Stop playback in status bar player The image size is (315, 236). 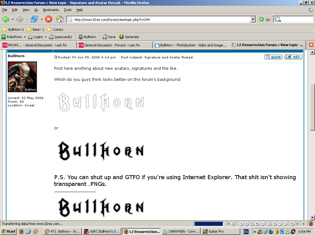pos(257,224)
